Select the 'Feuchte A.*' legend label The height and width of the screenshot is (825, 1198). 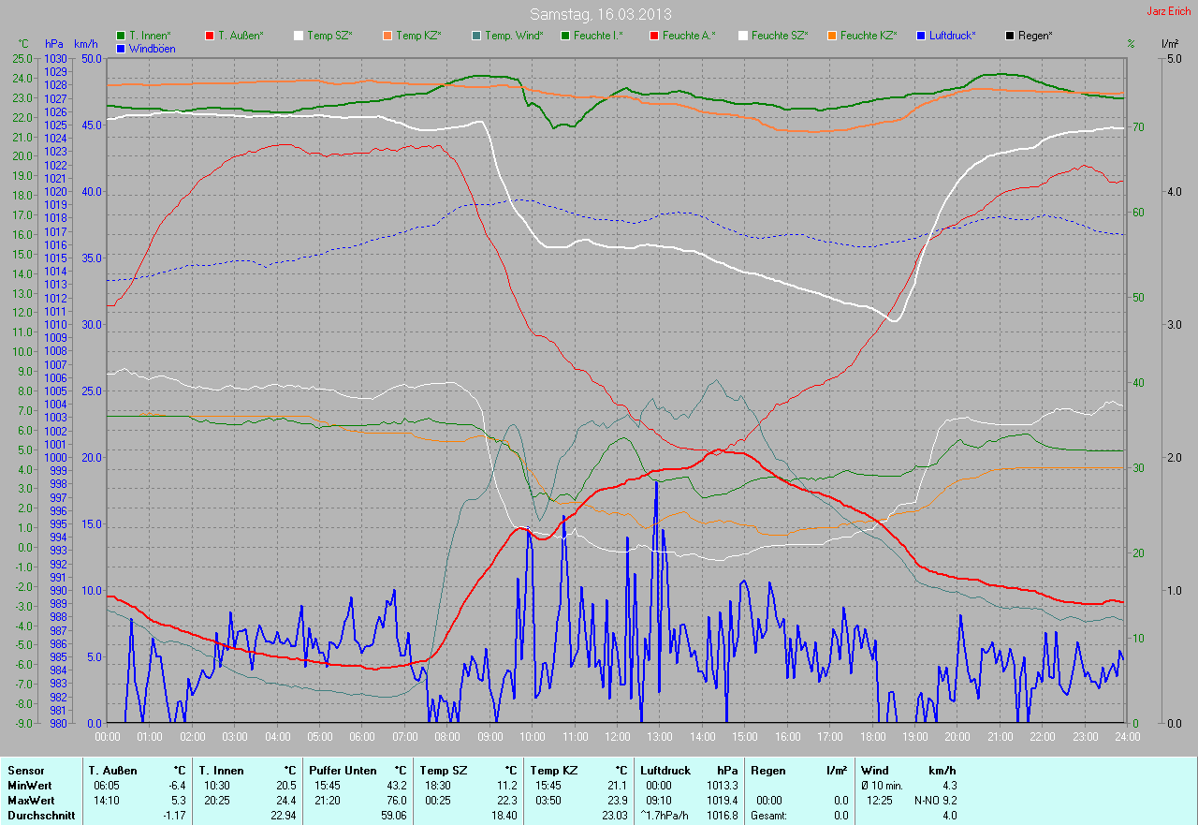689,36
